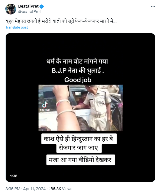Open the @beatalPret handle link

[x=29, y=12]
